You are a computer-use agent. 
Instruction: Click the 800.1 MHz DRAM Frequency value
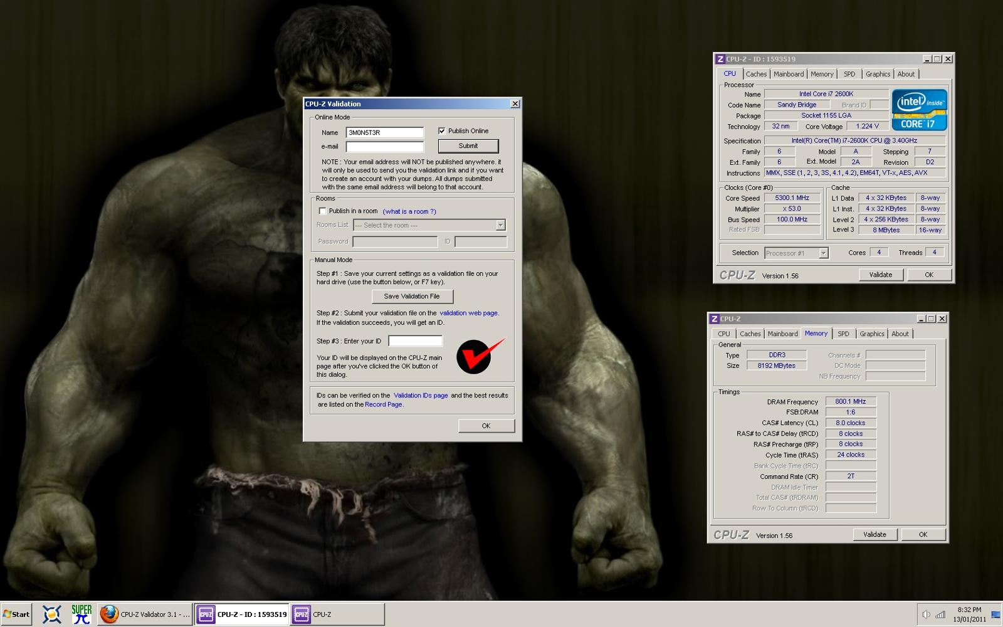click(851, 402)
